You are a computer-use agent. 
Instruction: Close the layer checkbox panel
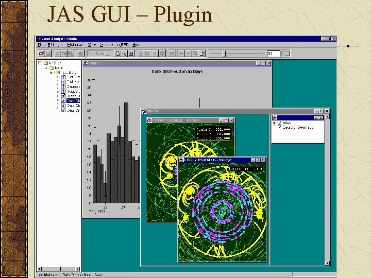coord(321,117)
